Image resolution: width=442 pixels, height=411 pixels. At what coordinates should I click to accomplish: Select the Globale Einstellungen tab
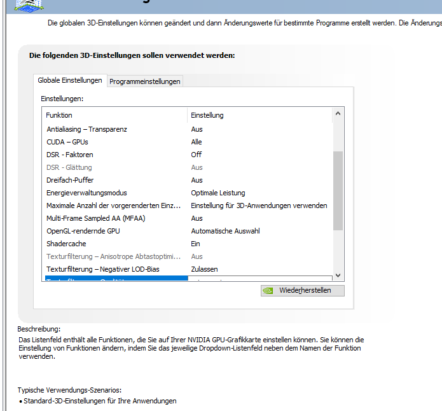click(70, 80)
